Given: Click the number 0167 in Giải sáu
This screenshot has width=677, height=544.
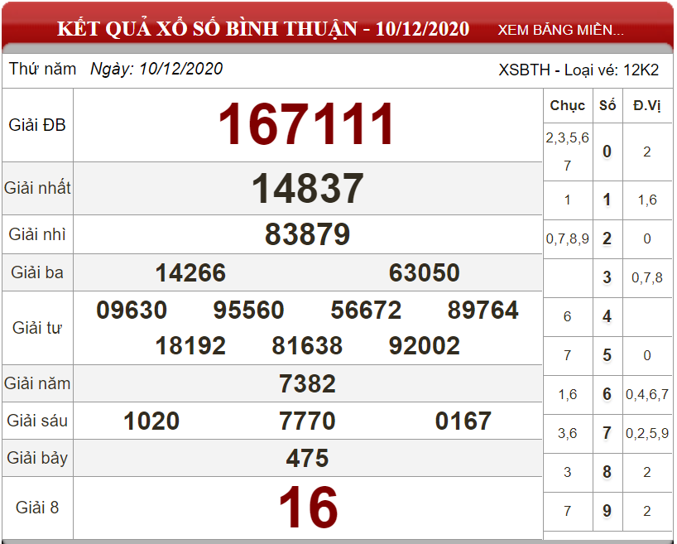Looking at the screenshot, I should 463,421.
